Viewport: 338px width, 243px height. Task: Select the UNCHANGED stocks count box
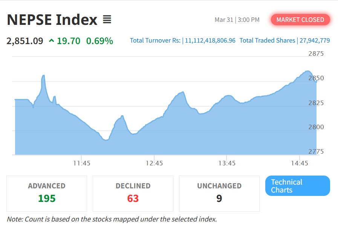219,193
